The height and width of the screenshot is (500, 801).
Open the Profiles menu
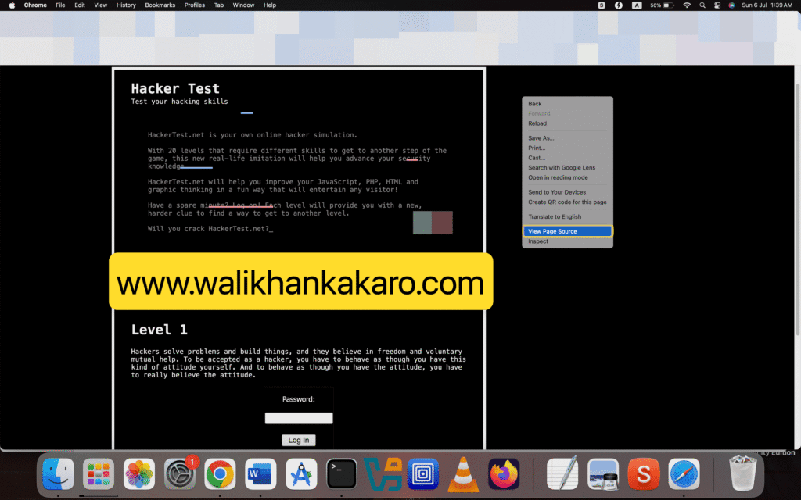pyautogui.click(x=195, y=5)
